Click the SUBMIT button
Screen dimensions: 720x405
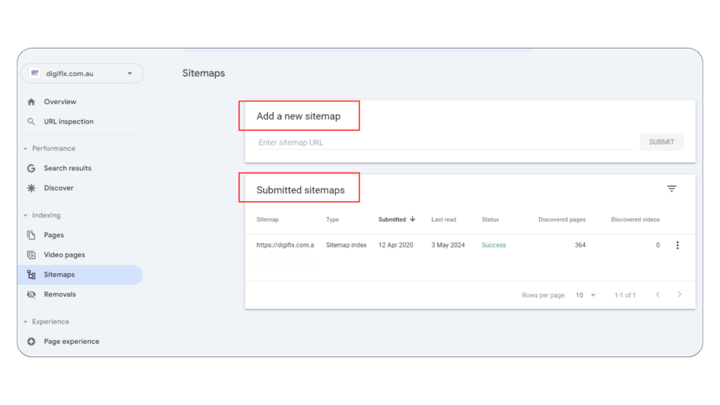pyautogui.click(x=661, y=141)
